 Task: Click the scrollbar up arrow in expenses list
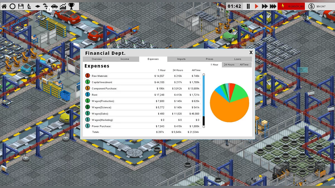click(x=204, y=75)
